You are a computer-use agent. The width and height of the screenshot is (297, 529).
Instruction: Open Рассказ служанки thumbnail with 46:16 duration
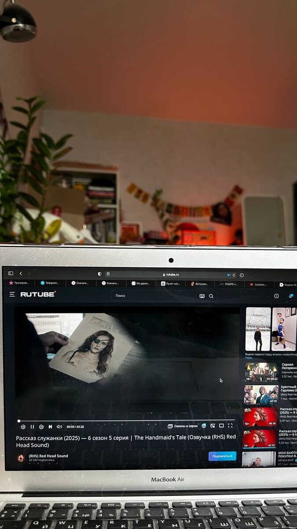260,417
